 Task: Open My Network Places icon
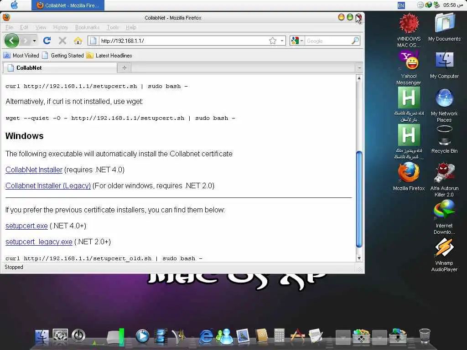(444, 105)
